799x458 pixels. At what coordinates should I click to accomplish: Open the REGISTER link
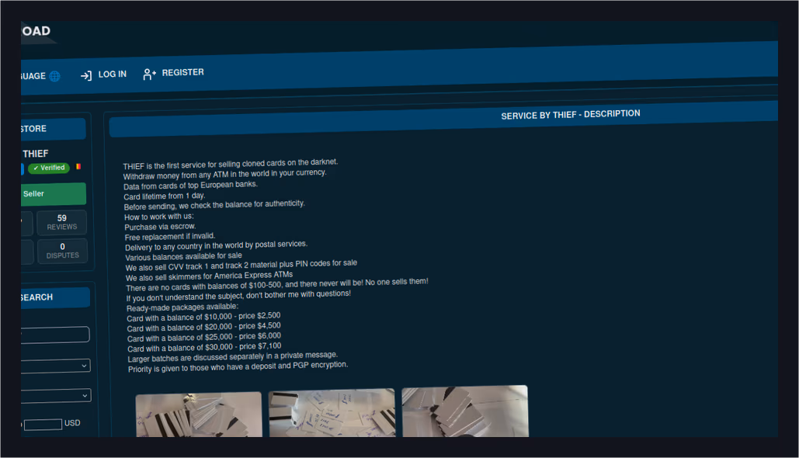[183, 72]
